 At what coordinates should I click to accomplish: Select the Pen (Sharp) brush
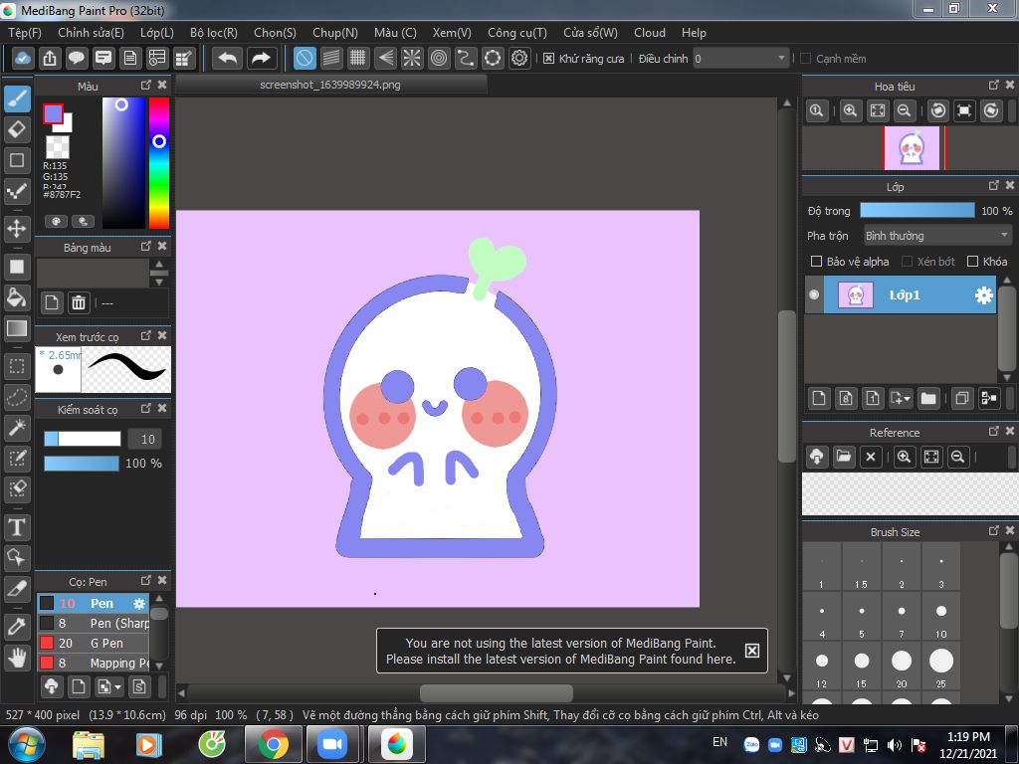coord(94,623)
